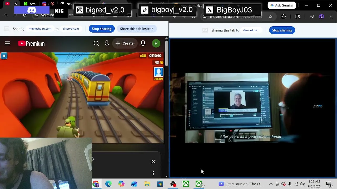The width and height of the screenshot is (337, 189).
Task: Click the scrollbar down arrow on the YouTube page
Action: tap(166, 176)
